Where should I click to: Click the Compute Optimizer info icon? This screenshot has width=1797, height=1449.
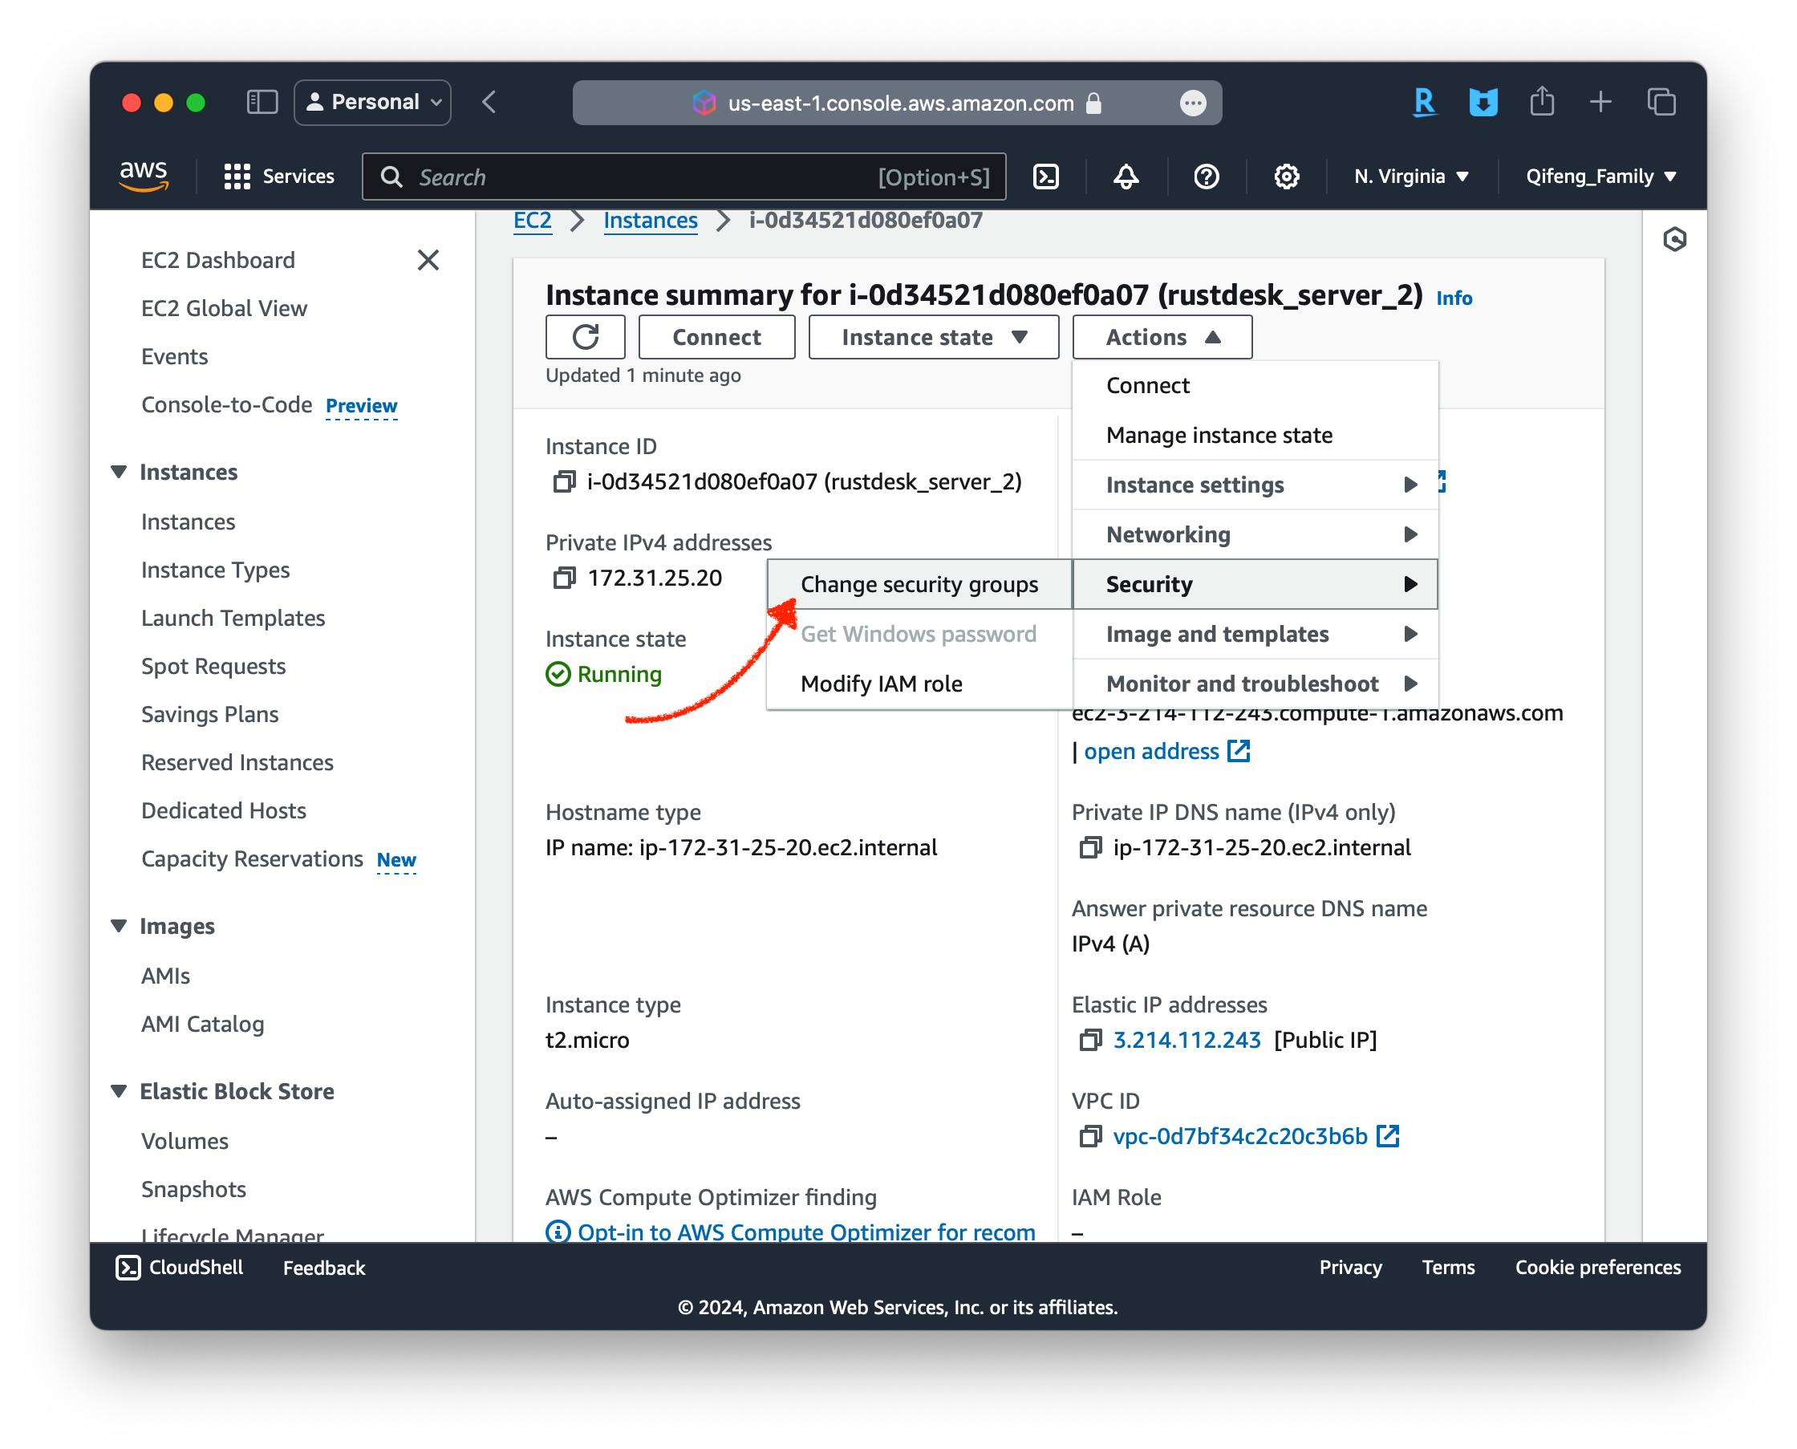(558, 1231)
